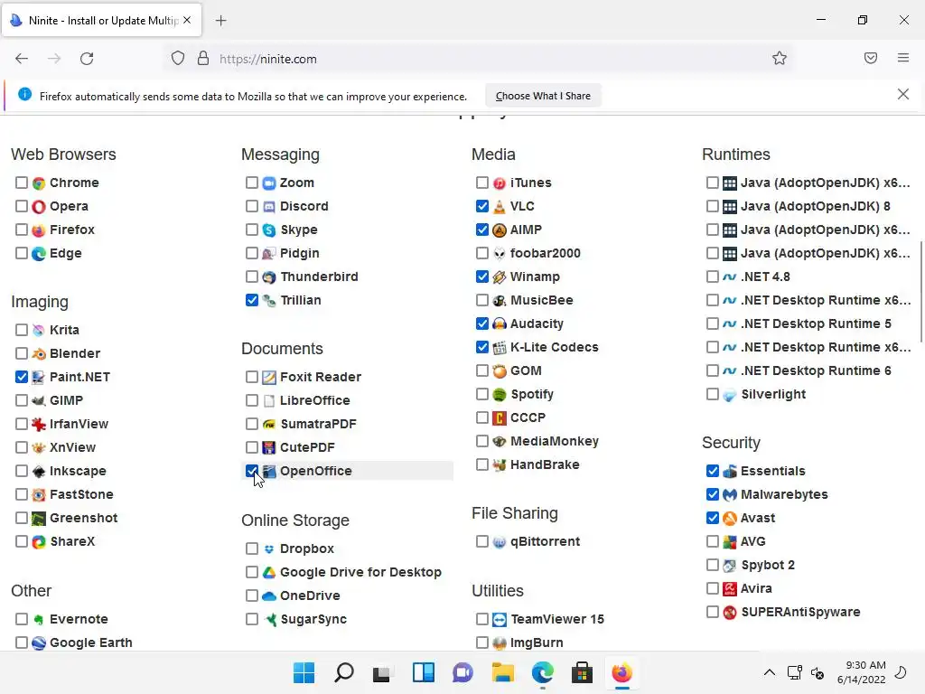Bookmark this page with the star icon
This screenshot has height=694, width=925.
click(780, 59)
